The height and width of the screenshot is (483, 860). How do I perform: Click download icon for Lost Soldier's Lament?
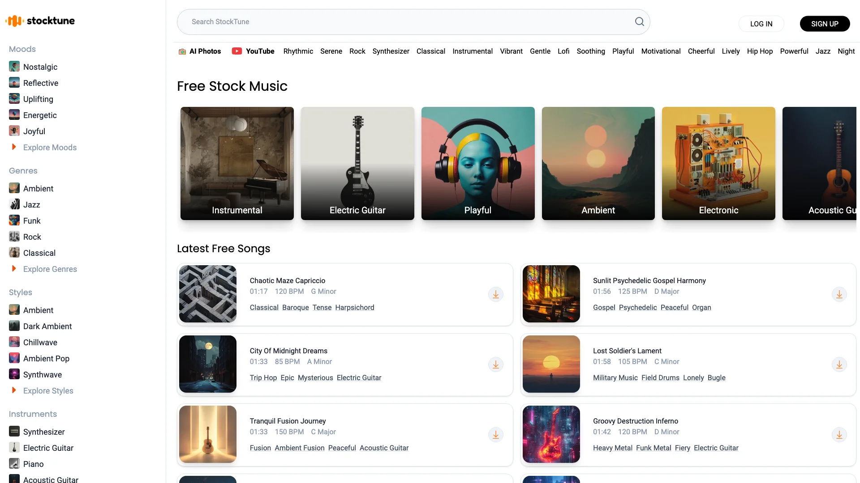click(839, 364)
